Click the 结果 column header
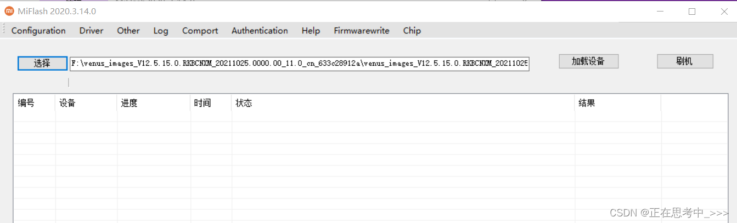 tap(618, 103)
